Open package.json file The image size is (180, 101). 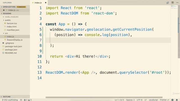(11, 50)
